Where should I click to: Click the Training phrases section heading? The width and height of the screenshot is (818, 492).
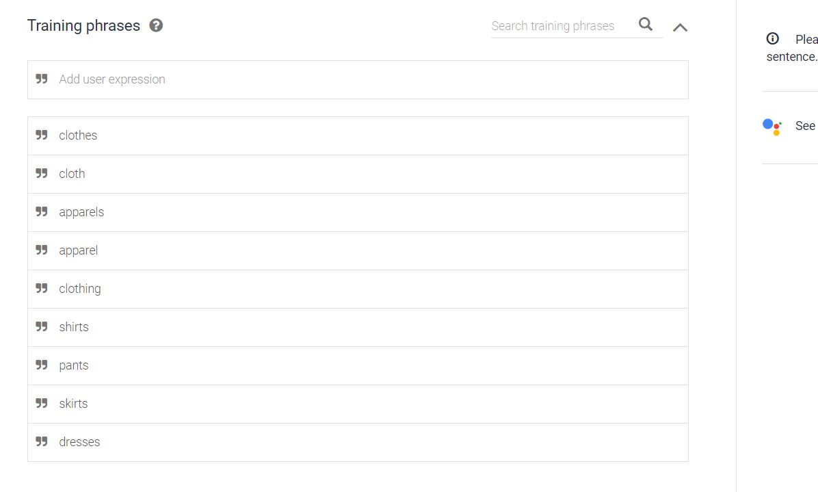click(83, 25)
